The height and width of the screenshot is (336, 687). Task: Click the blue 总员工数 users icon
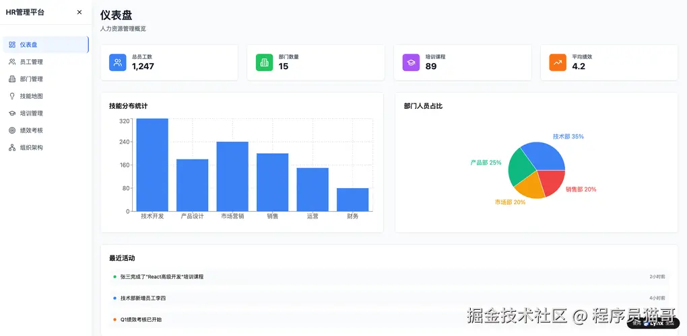(118, 62)
